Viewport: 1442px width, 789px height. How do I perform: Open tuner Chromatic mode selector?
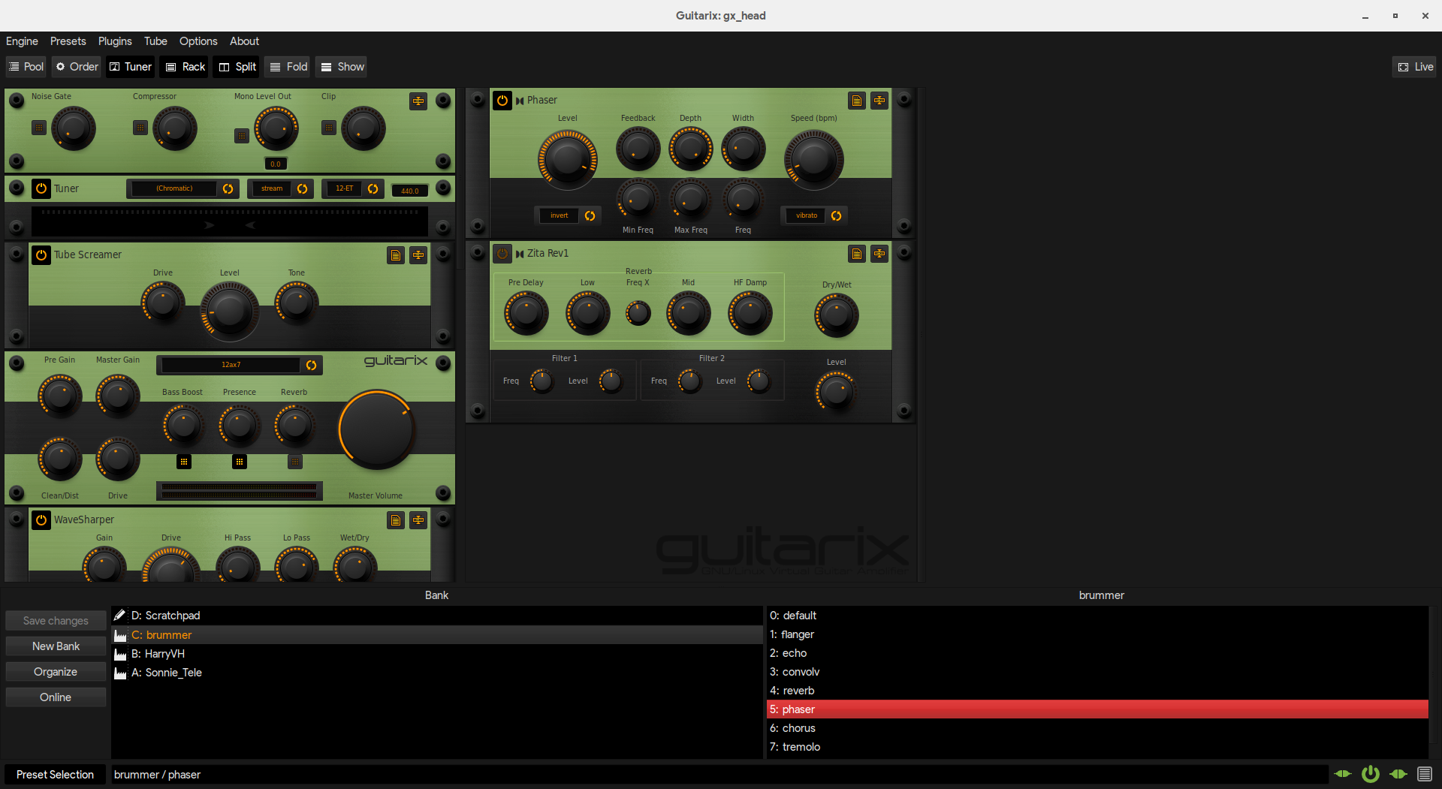(x=174, y=188)
